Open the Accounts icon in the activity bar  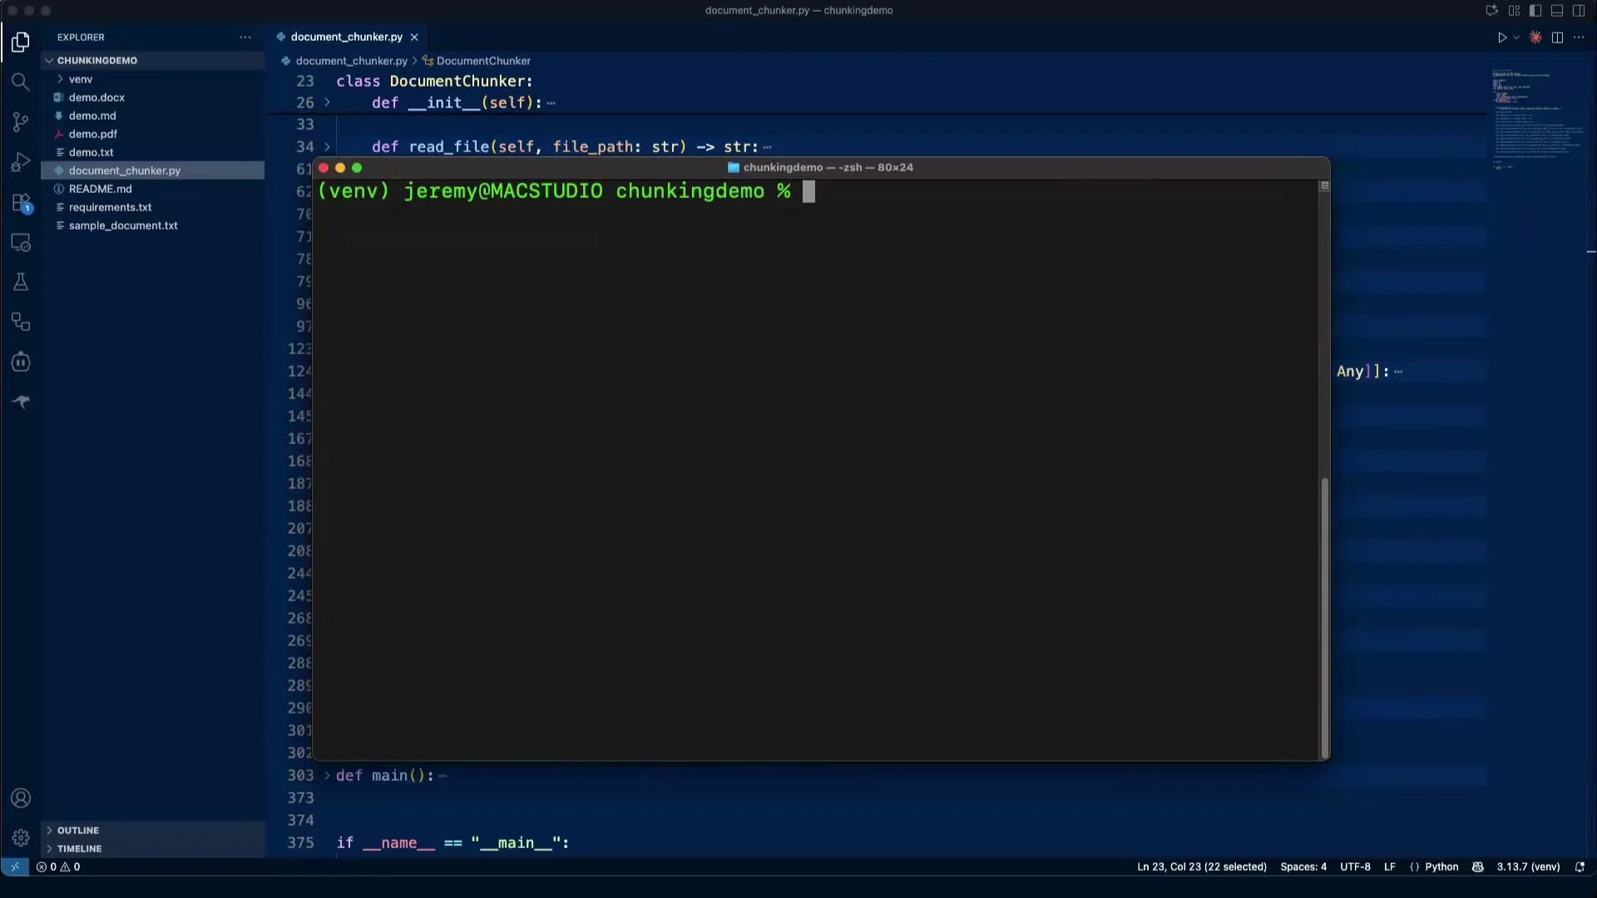[21, 798]
